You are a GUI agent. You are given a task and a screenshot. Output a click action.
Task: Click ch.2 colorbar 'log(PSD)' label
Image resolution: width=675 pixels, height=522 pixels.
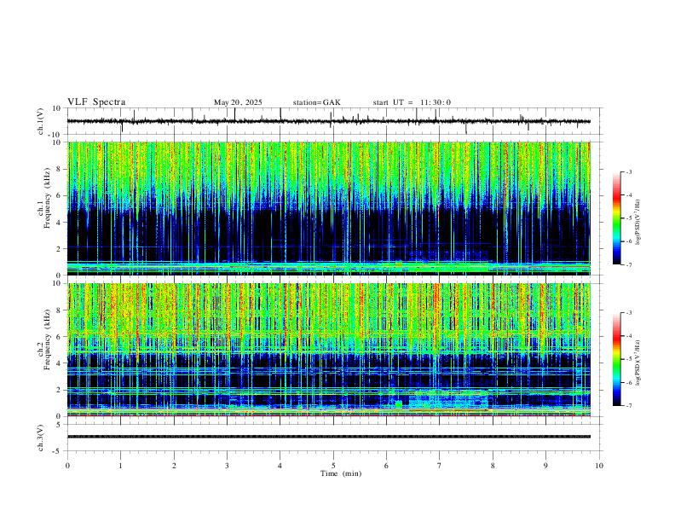(x=637, y=362)
